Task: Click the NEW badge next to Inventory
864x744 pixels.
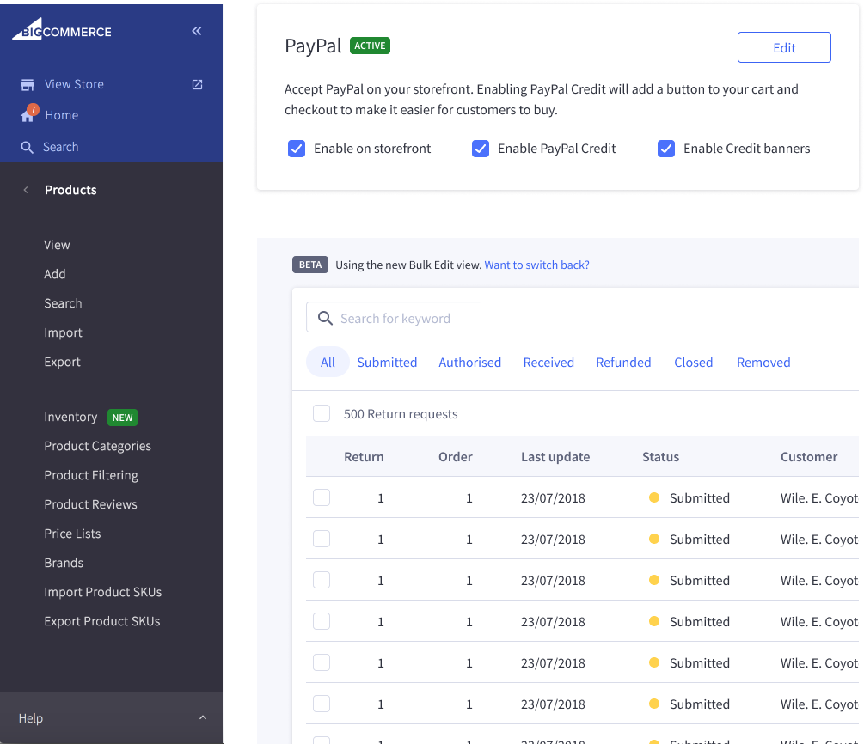Action: tap(122, 418)
